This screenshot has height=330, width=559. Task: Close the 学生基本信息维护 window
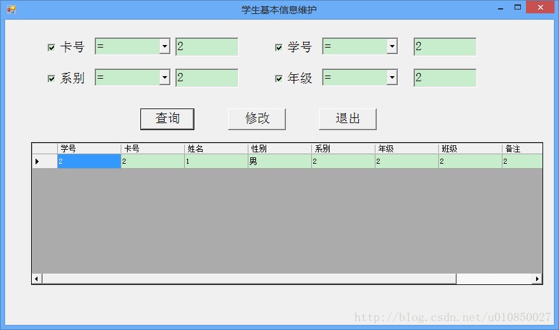point(540,8)
